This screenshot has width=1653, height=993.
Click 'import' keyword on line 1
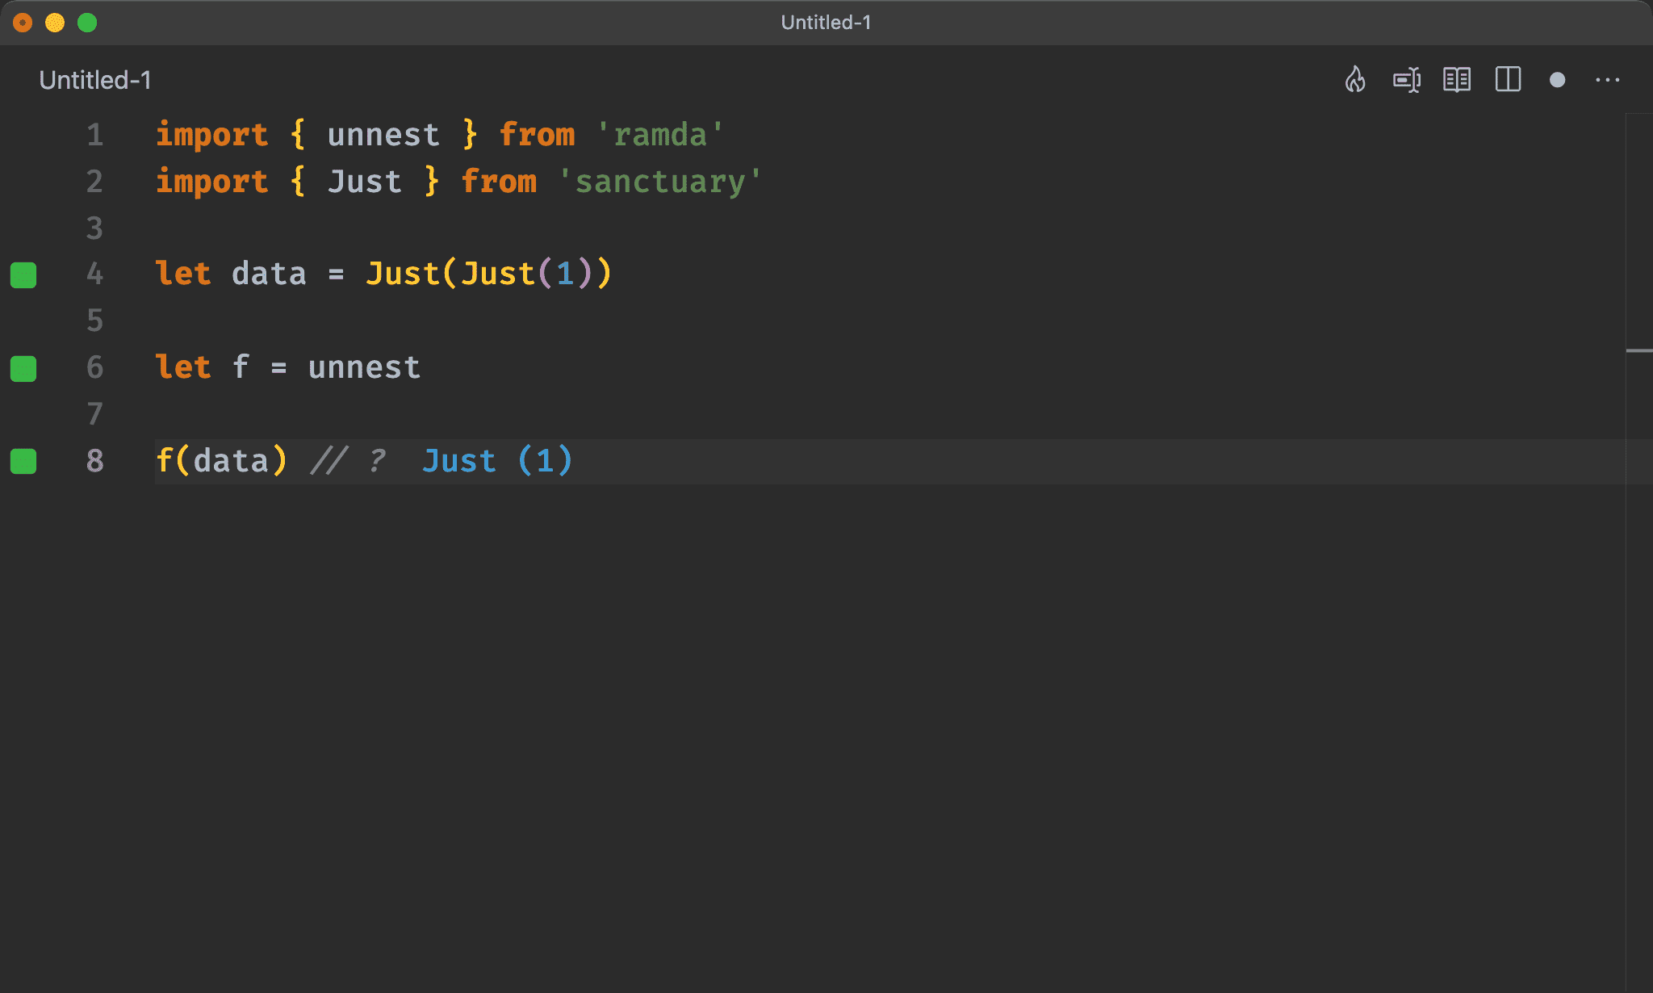(211, 135)
